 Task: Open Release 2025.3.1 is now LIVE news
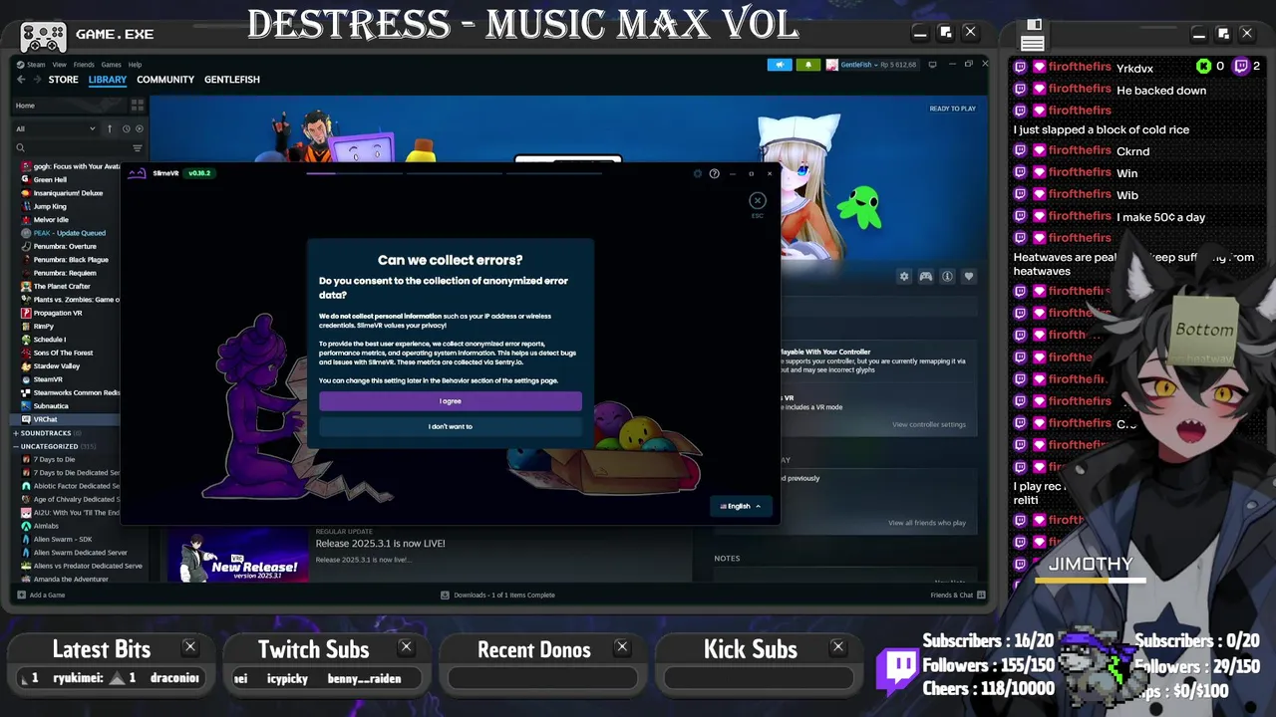coord(380,544)
